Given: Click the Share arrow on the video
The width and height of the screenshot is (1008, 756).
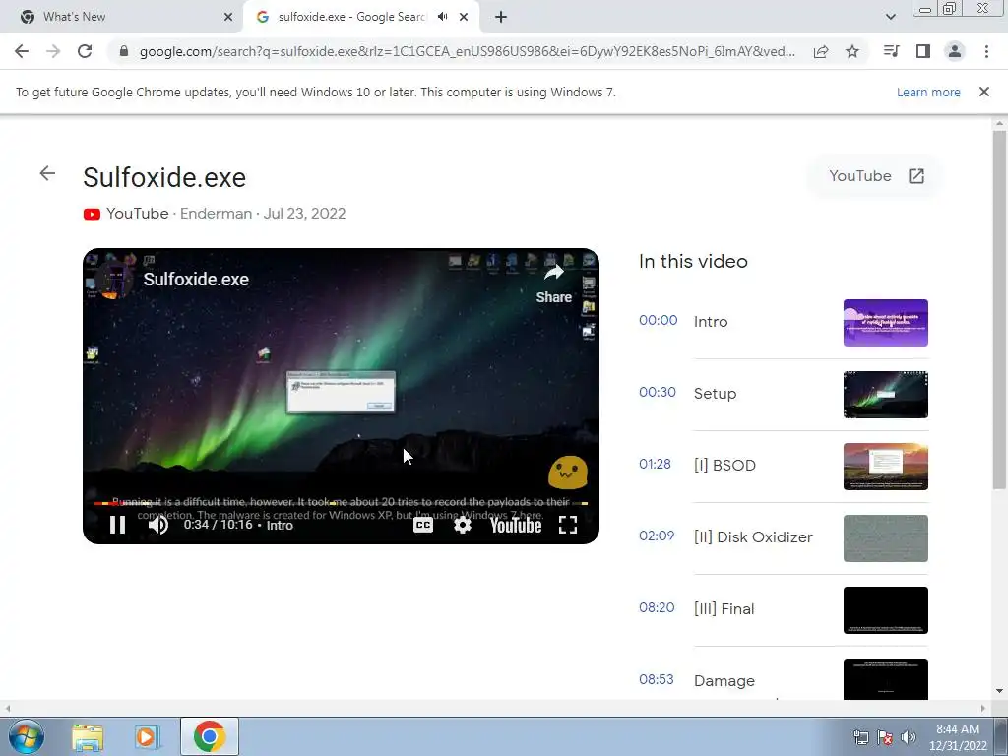Looking at the screenshot, I should pyautogui.click(x=554, y=283).
